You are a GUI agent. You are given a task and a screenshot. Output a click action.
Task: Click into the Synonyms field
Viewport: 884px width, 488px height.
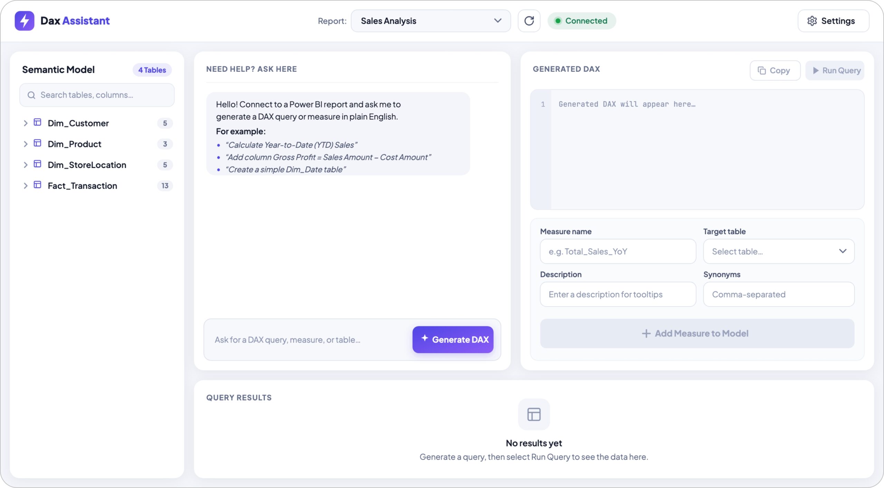tap(779, 294)
